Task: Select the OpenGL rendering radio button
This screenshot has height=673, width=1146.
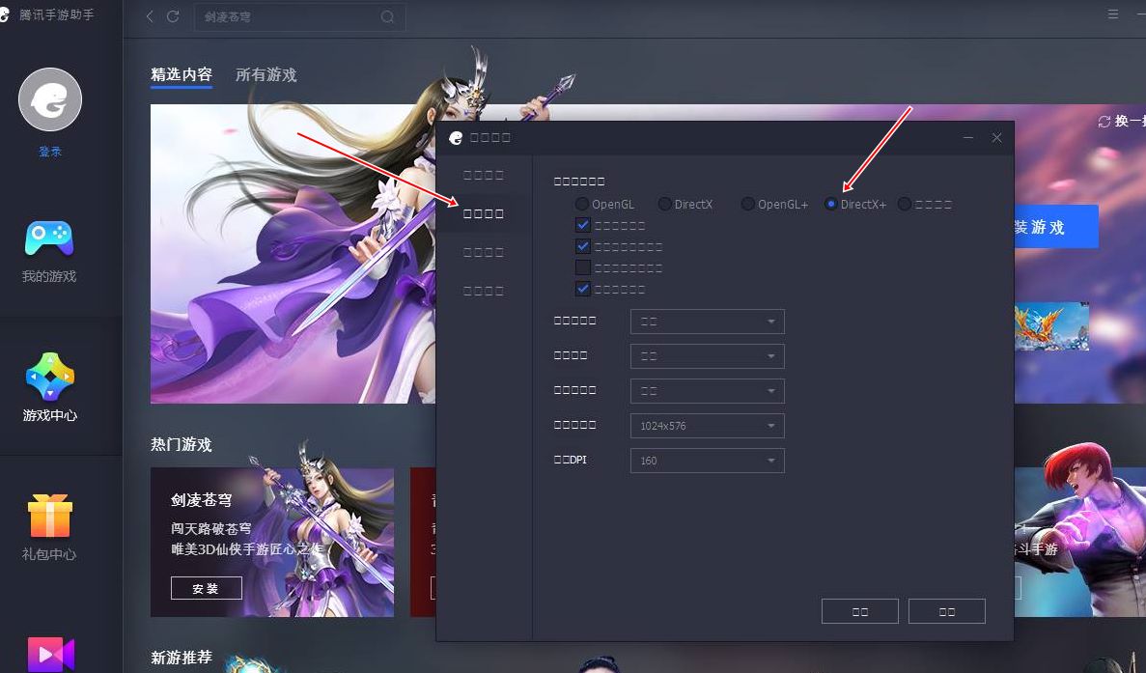Action: point(582,204)
